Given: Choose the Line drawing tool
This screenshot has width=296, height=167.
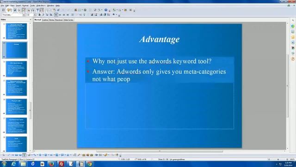Looking at the screenshot, I should pos(8,155).
